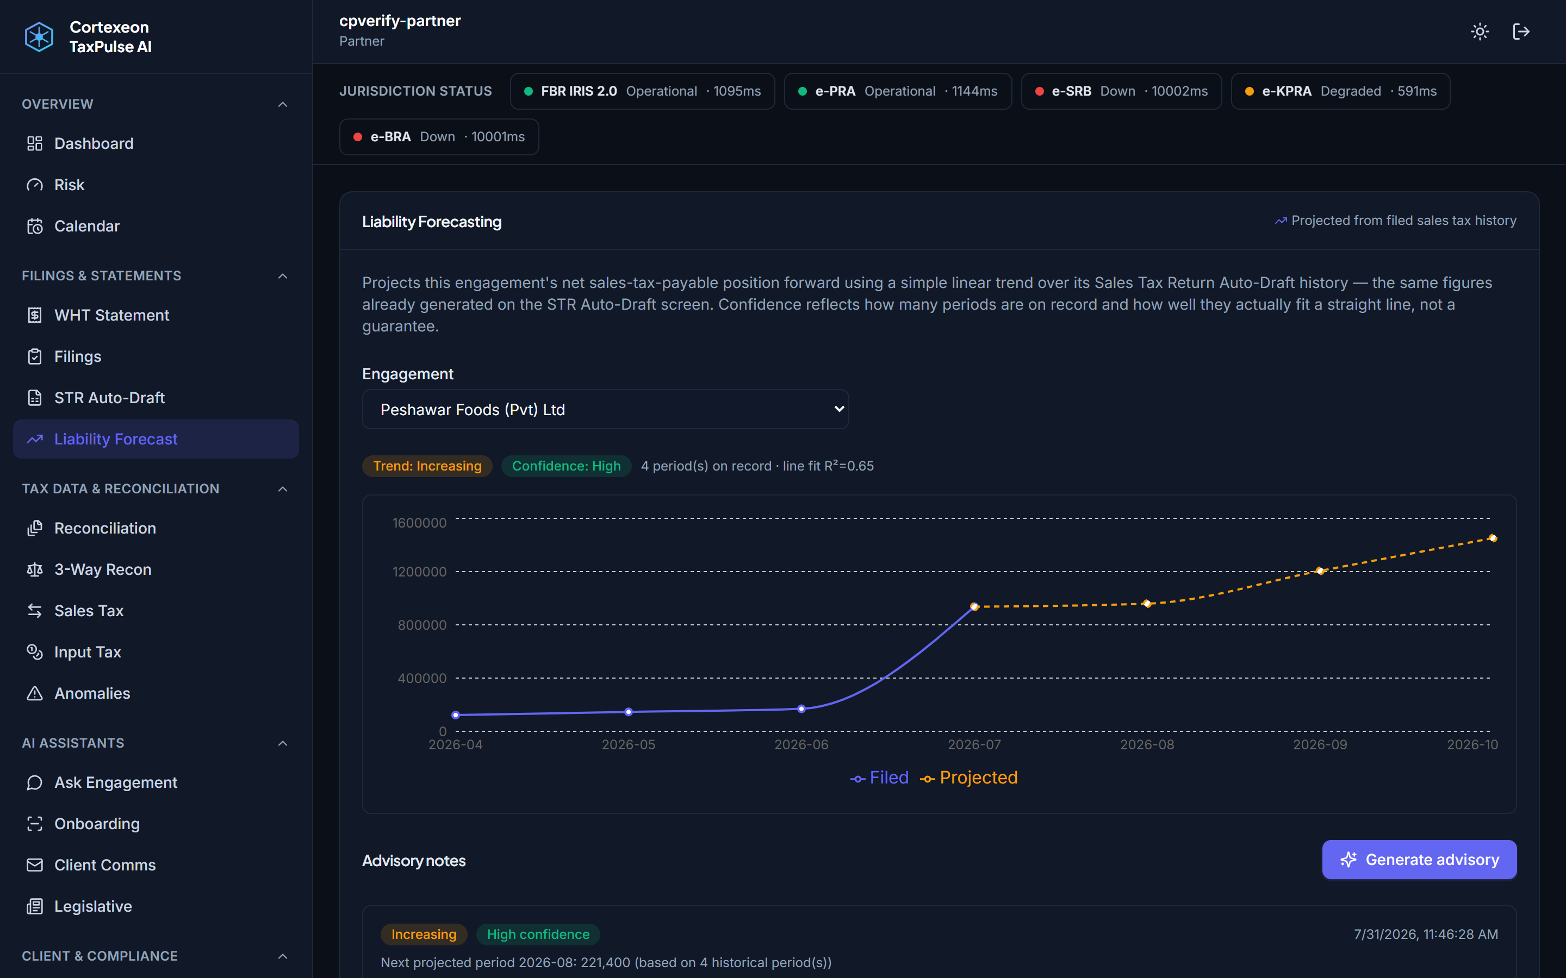Viewport: 1566px width, 978px height.
Task: Click the Onboarding scan icon
Action: [35, 824]
